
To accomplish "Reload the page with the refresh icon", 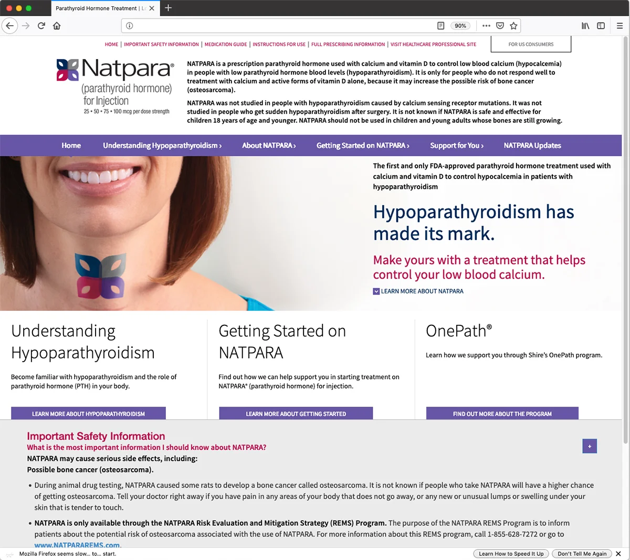I will [41, 26].
